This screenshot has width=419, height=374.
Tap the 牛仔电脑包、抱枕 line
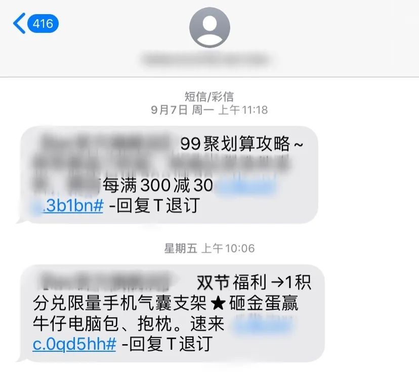[x=102, y=324]
